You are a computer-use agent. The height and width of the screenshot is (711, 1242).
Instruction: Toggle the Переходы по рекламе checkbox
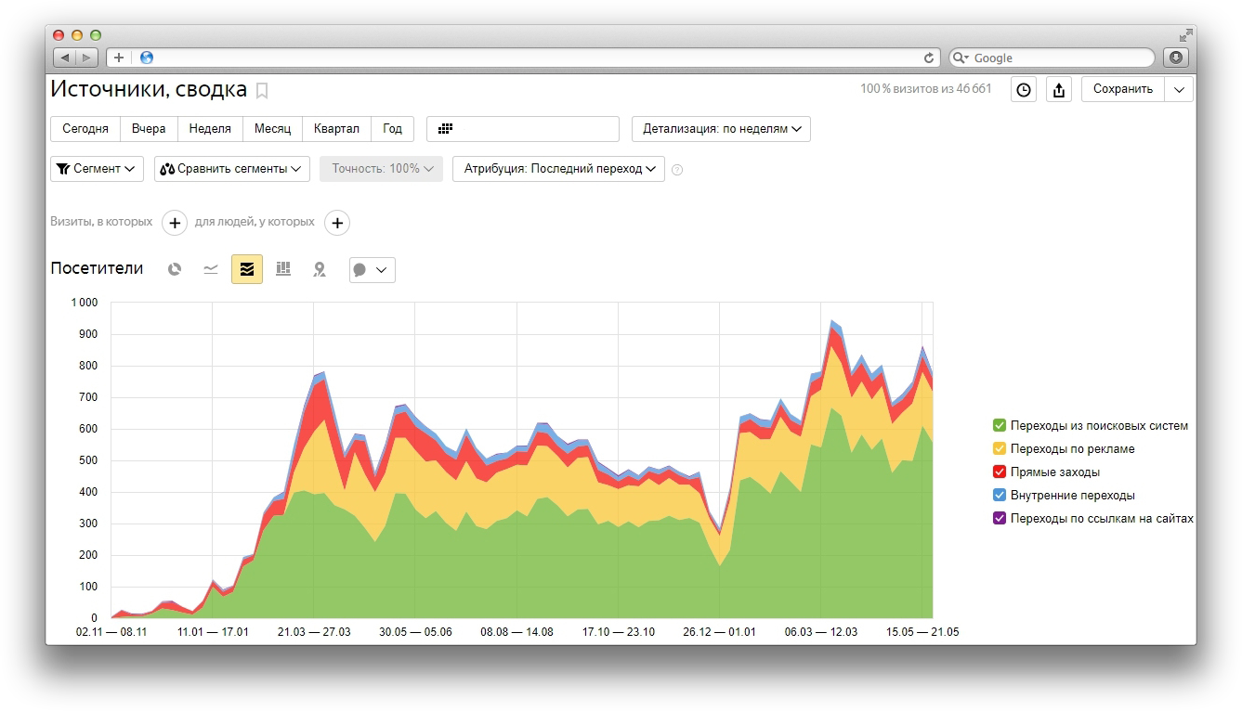1000,448
